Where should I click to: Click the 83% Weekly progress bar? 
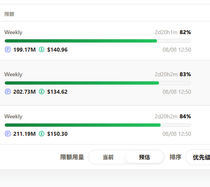[98, 83]
